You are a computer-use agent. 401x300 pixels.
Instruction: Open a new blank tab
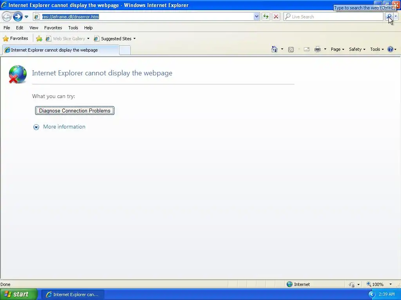click(x=125, y=50)
